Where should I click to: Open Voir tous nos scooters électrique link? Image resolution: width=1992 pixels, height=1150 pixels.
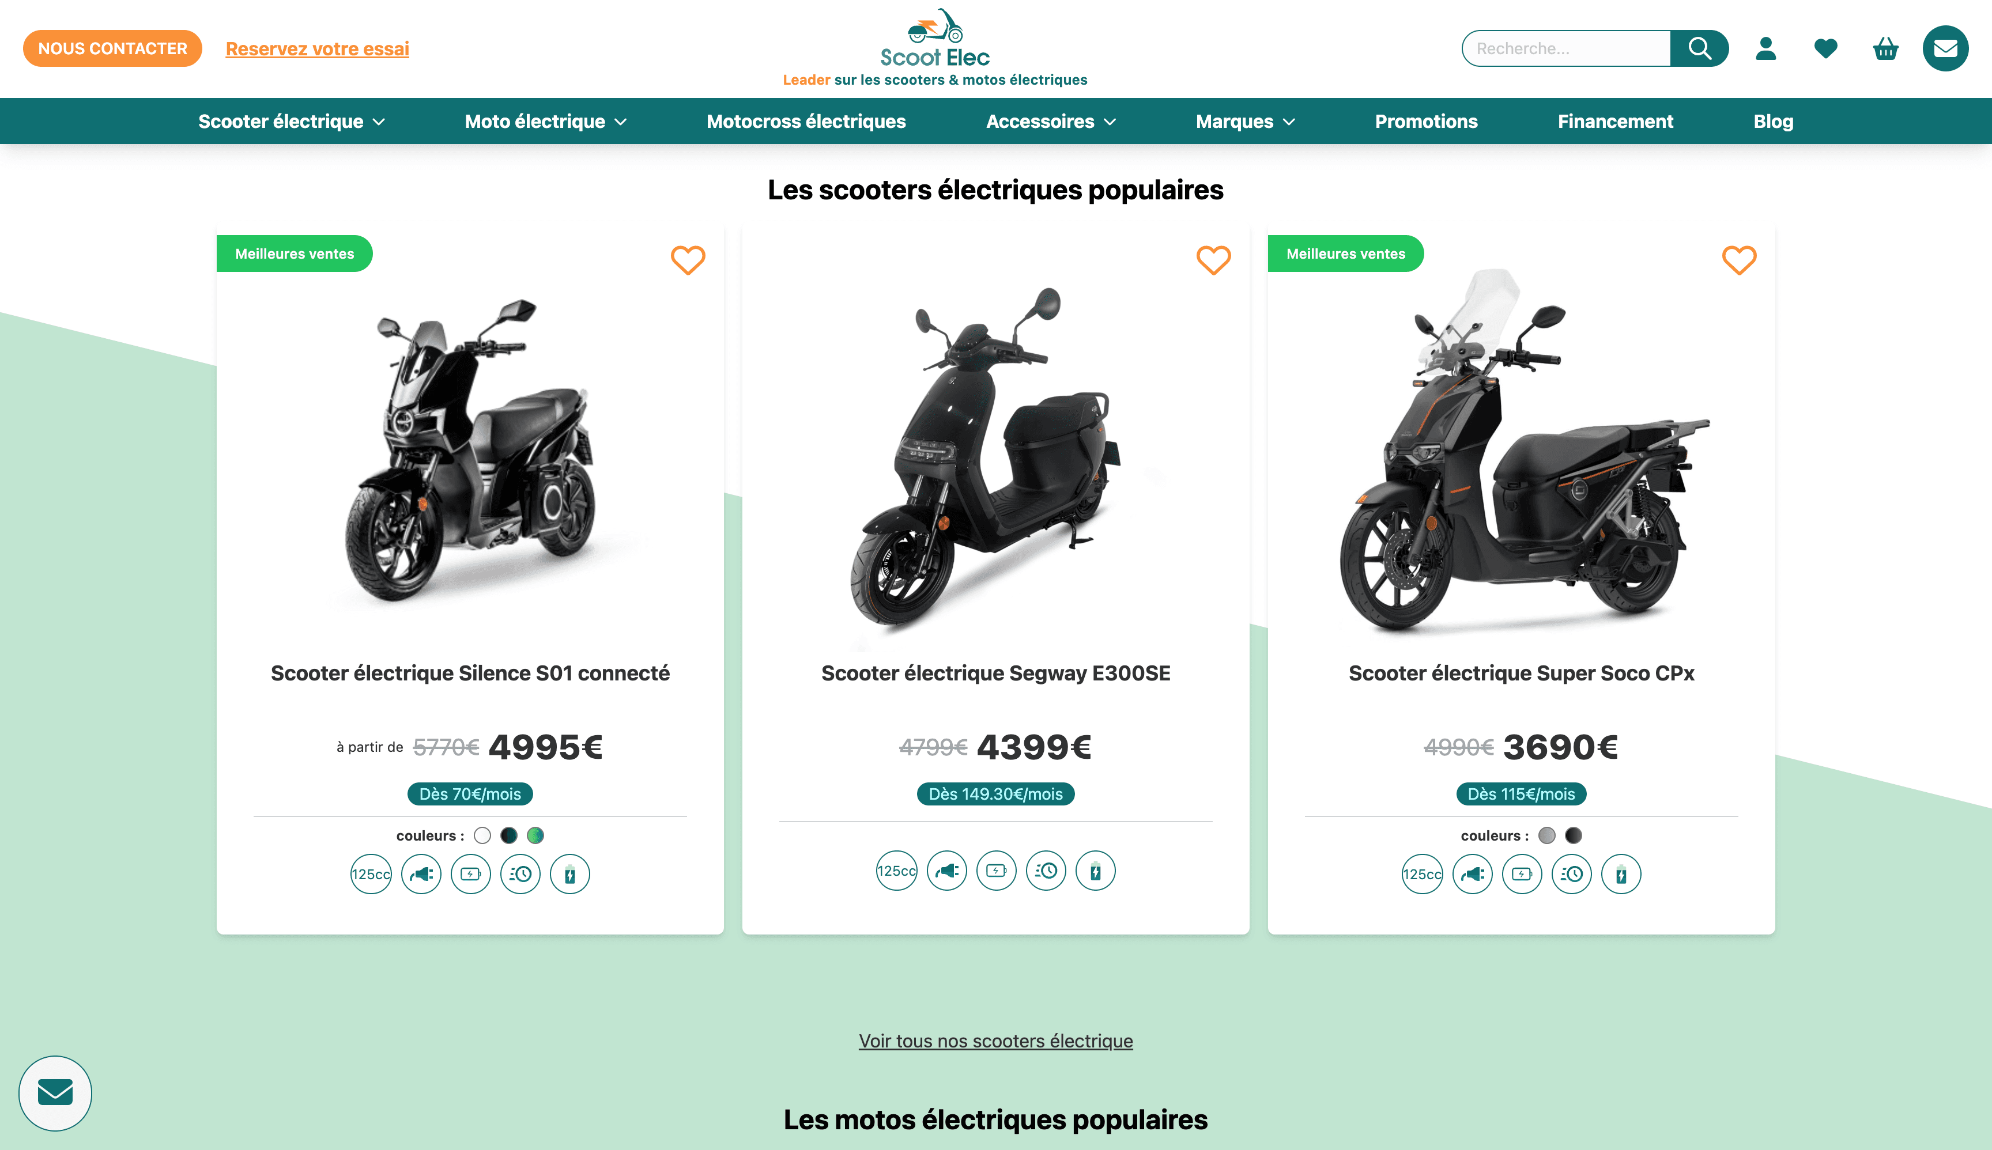click(995, 1040)
